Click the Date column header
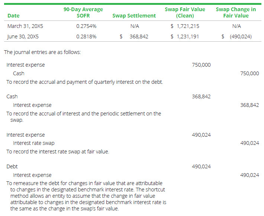This screenshot has height=216, width=264. pos(13,16)
